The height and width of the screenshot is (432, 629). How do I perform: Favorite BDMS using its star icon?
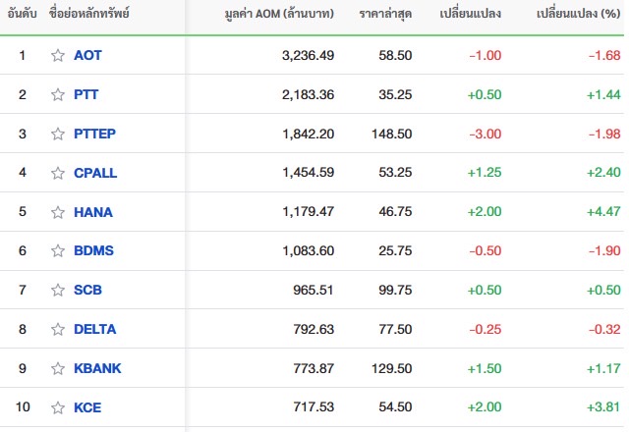(x=58, y=251)
